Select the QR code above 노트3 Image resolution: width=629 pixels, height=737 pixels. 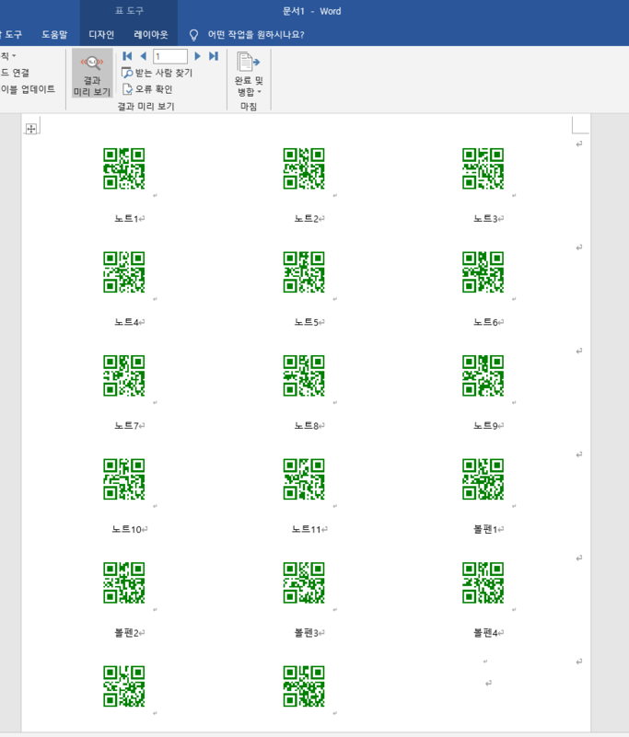click(483, 168)
